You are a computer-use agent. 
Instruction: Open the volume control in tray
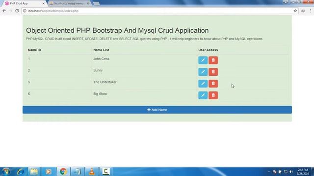pyautogui.click(x=291, y=172)
